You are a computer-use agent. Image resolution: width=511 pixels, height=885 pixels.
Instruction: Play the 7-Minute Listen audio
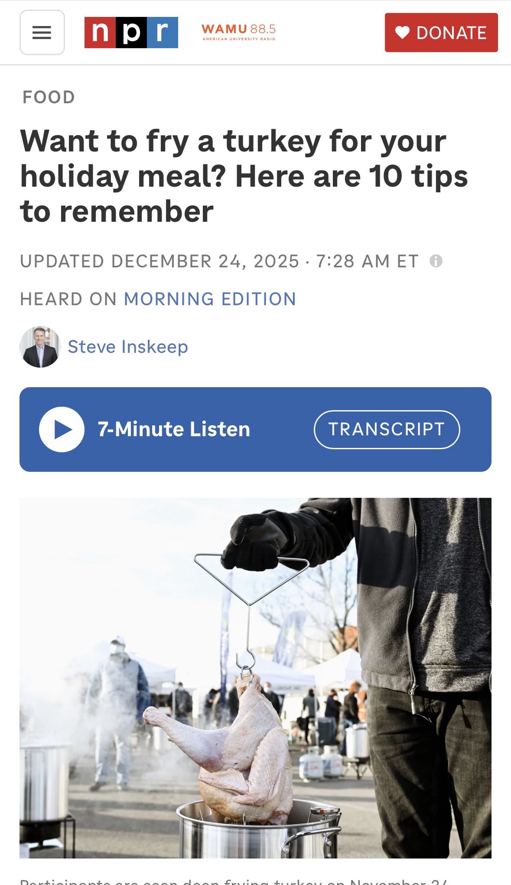tap(62, 429)
